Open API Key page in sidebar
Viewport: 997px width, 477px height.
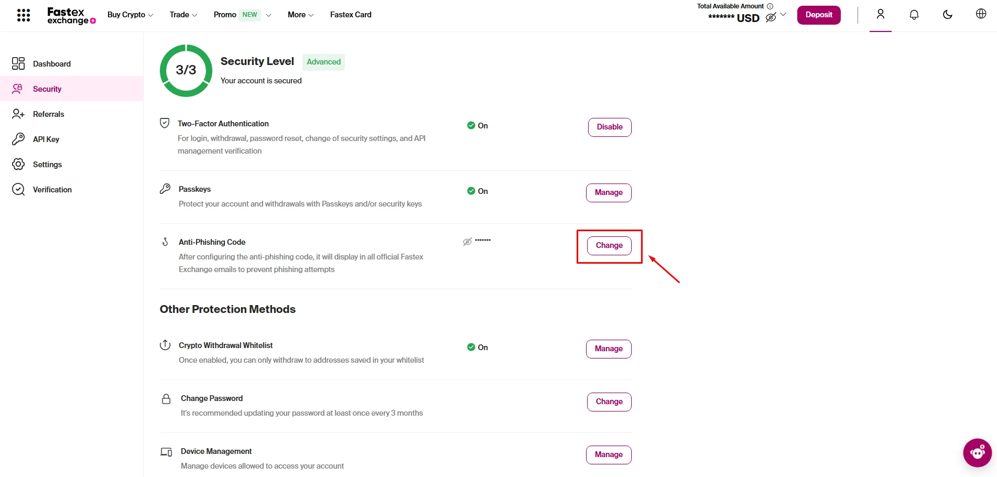click(x=72, y=139)
